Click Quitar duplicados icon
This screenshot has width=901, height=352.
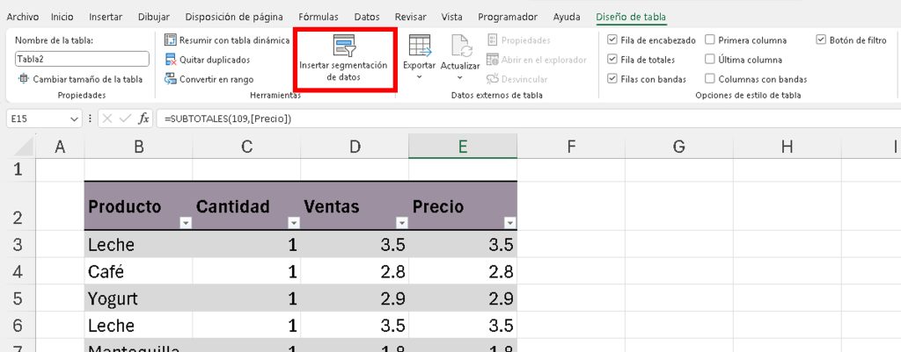(171, 60)
